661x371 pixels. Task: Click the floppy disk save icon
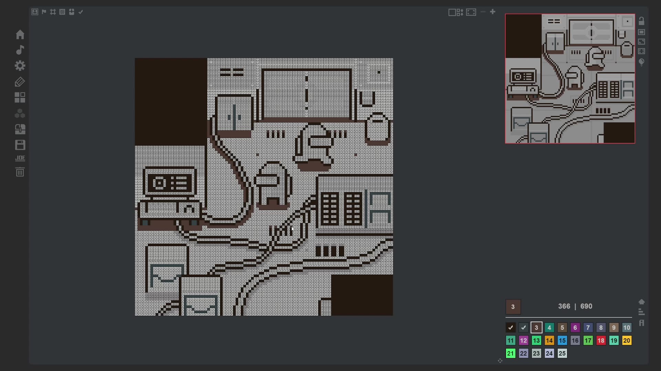pos(20,145)
